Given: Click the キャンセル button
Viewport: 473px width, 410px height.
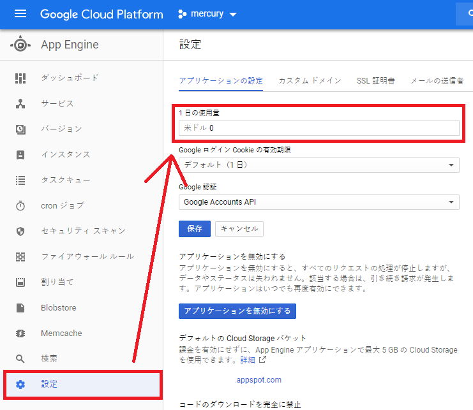Looking at the screenshot, I should [x=239, y=228].
